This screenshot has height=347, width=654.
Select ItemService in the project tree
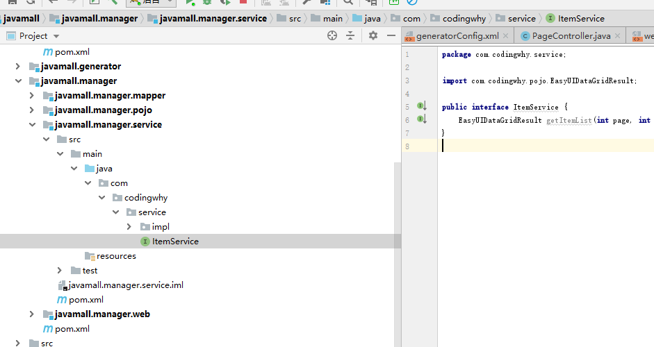(174, 242)
